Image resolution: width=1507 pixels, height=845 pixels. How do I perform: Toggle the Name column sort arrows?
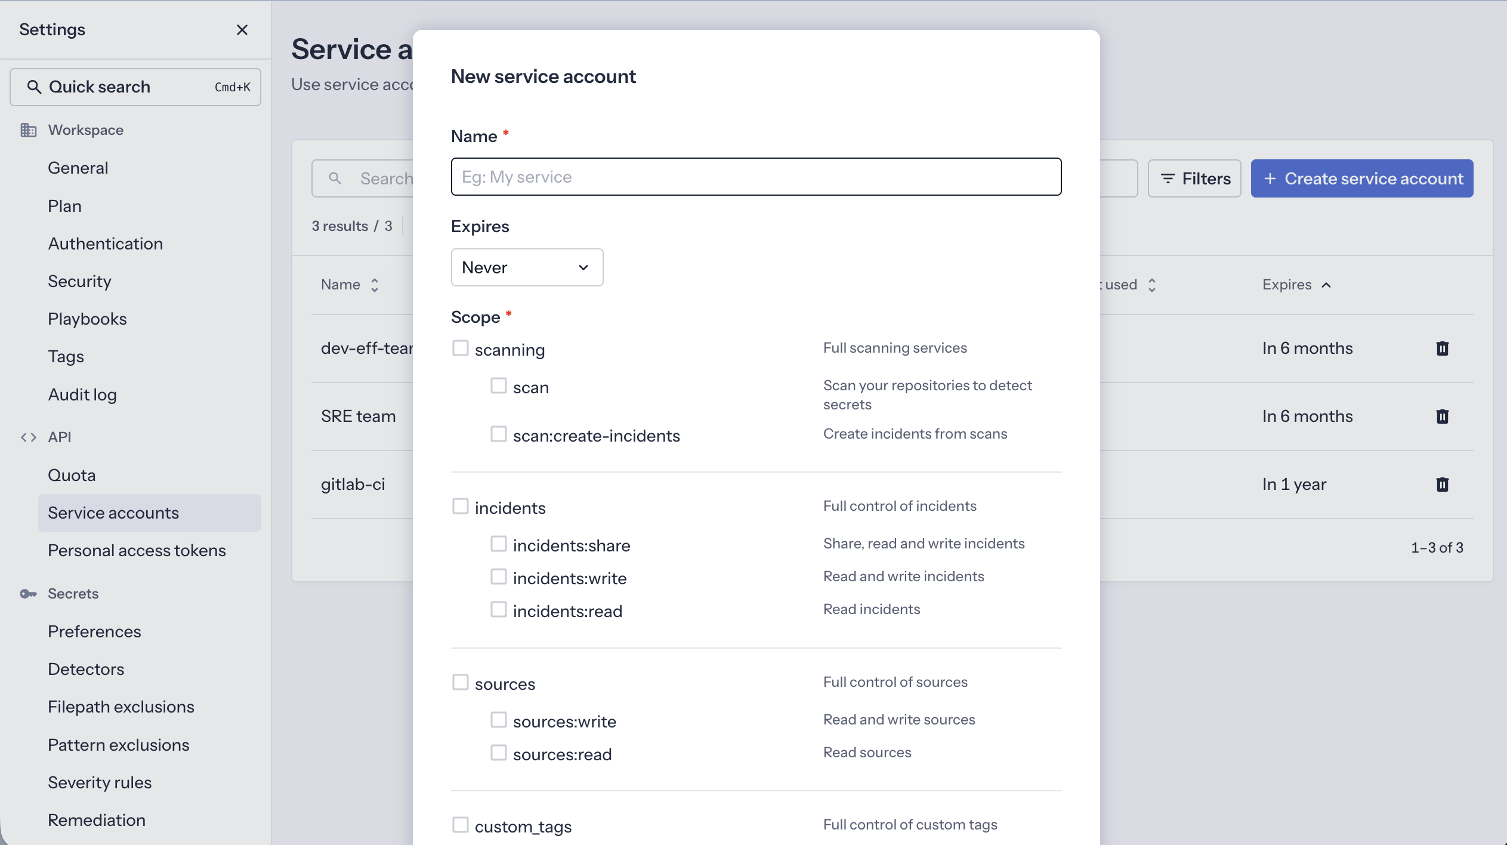click(x=375, y=285)
